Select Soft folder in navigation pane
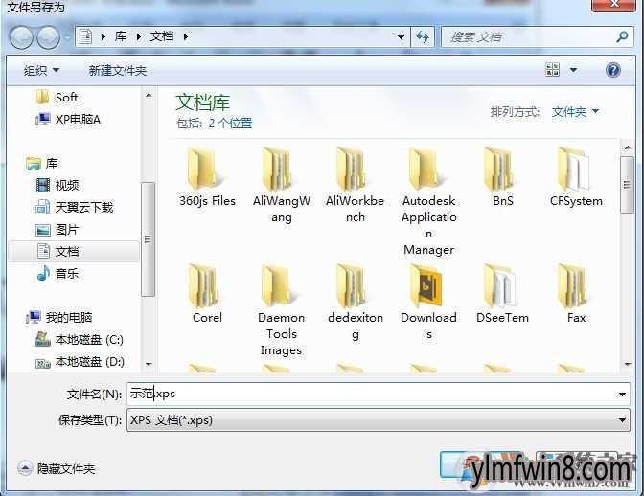 [57, 98]
